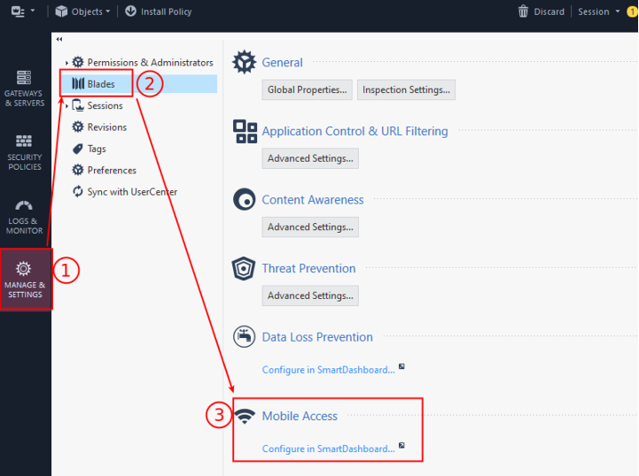Collapse the navigation panel with double arrows
This screenshot has width=639, height=476.
pyautogui.click(x=59, y=40)
